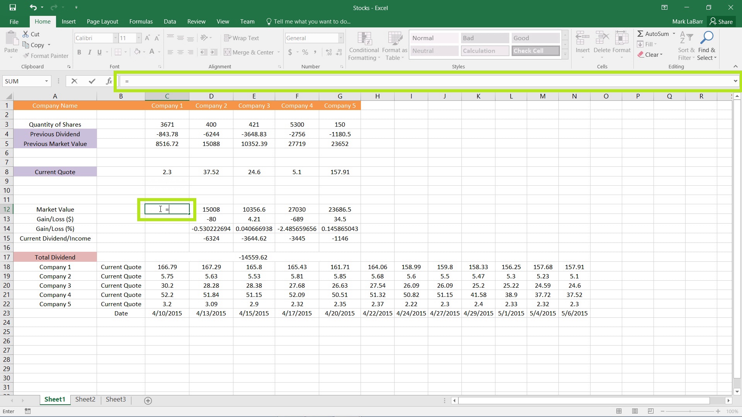Viewport: 742px width, 417px height.
Task: Click the Format as Table icon
Action: pos(395,42)
